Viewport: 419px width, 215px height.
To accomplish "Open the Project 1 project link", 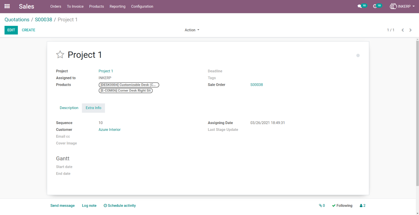I will click(x=106, y=71).
